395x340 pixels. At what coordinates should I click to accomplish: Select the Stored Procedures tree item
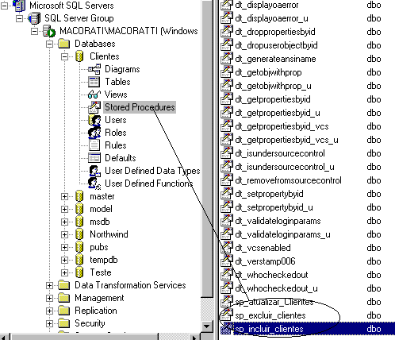[x=140, y=107]
